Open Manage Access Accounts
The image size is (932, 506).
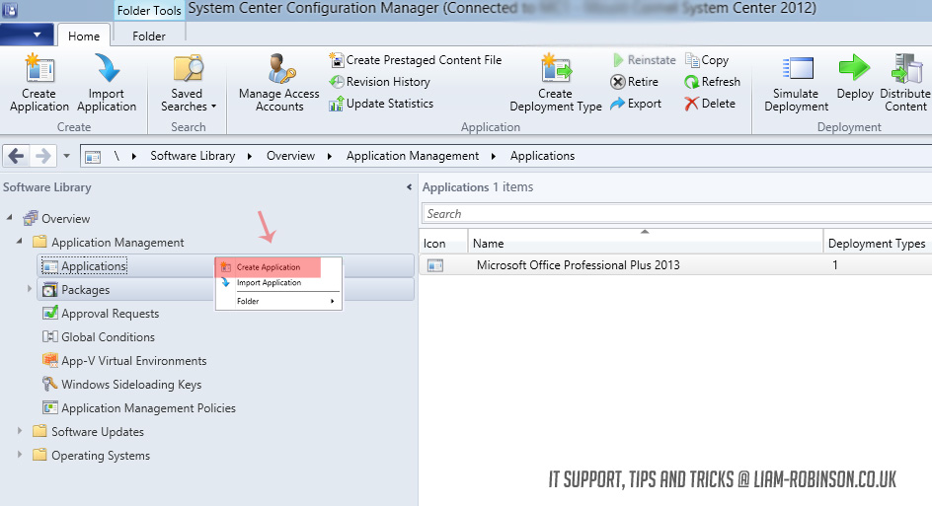pos(278,82)
